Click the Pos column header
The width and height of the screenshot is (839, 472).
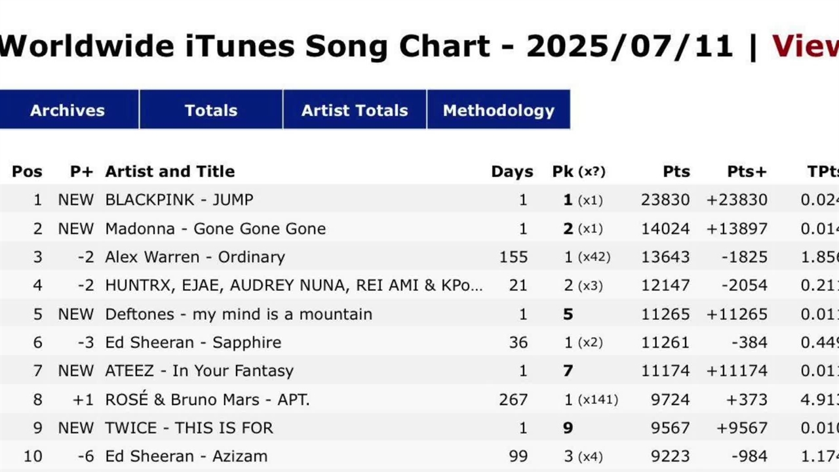click(27, 172)
